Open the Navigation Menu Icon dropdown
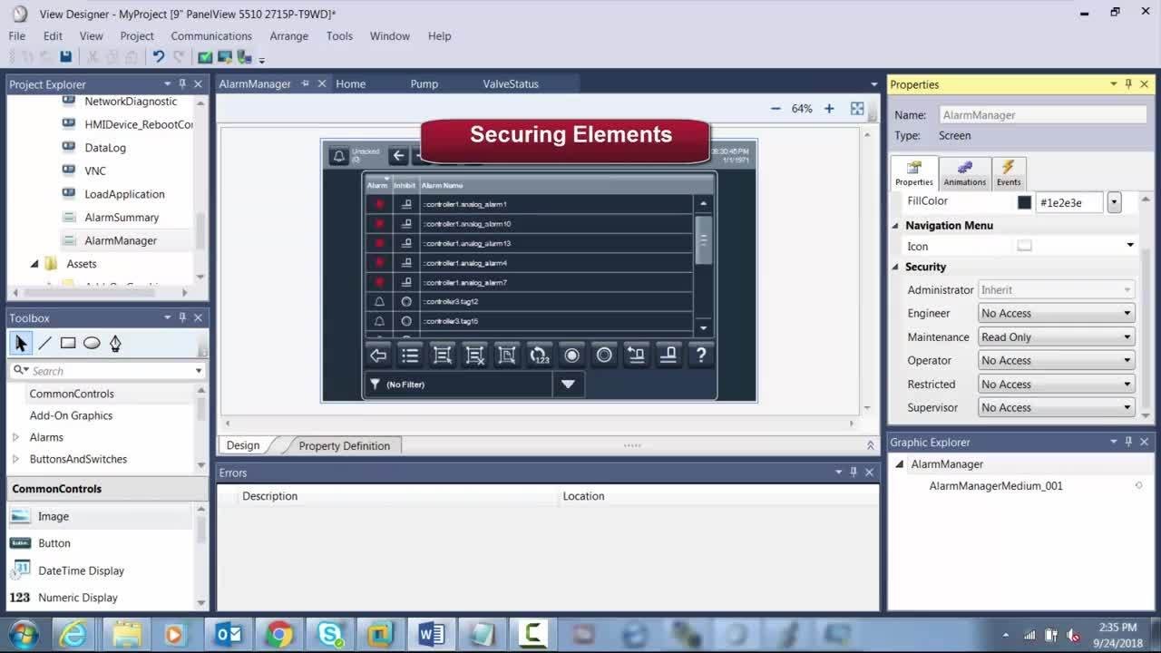The height and width of the screenshot is (653, 1161). pos(1130,246)
